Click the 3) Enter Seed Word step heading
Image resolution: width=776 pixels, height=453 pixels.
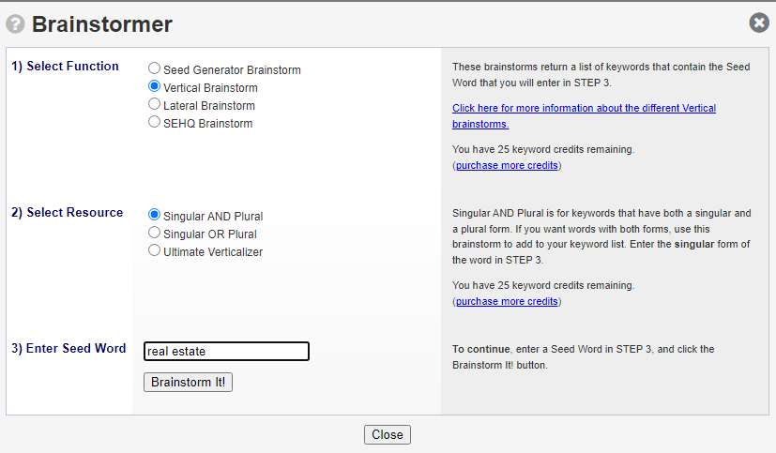tap(68, 349)
